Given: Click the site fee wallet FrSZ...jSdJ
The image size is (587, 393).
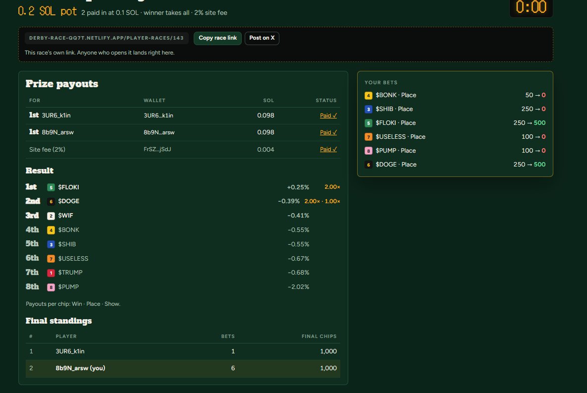Looking at the screenshot, I should click(157, 149).
